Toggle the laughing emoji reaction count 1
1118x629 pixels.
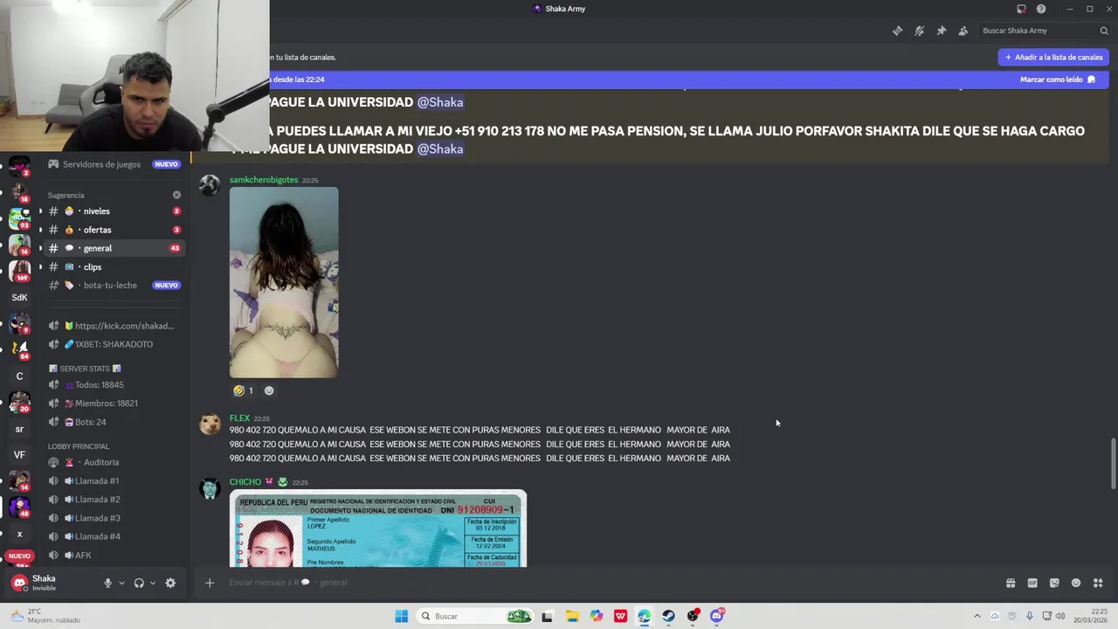(243, 391)
